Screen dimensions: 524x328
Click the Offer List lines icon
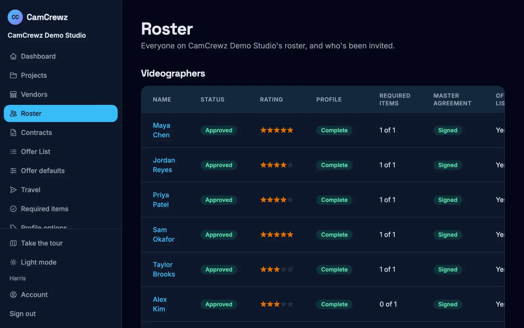(13, 151)
